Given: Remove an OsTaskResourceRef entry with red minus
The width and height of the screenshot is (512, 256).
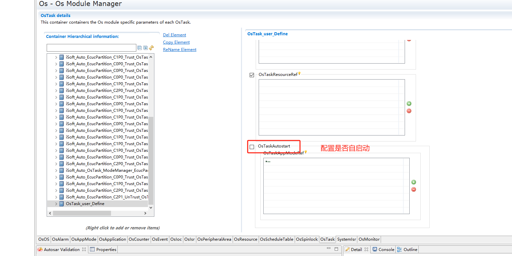Looking at the screenshot, I should pyautogui.click(x=409, y=111).
